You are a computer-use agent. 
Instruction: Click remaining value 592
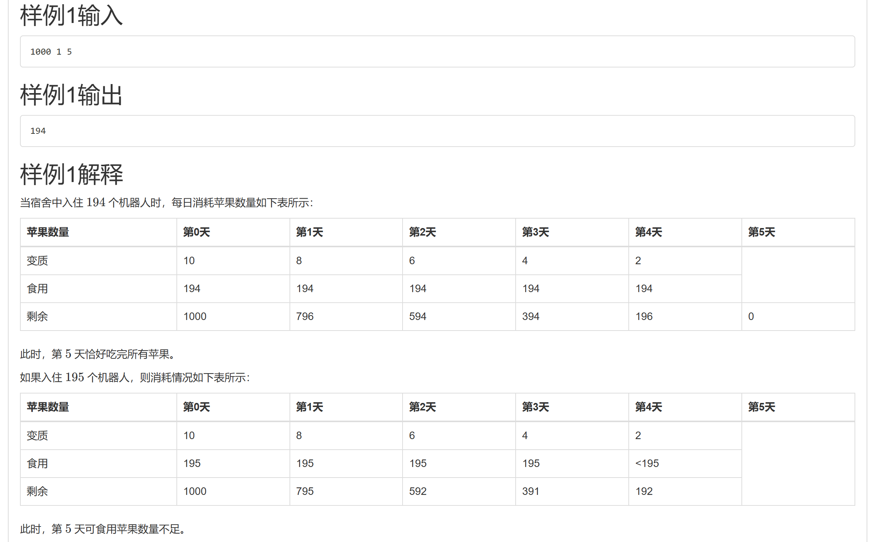pyautogui.click(x=418, y=491)
